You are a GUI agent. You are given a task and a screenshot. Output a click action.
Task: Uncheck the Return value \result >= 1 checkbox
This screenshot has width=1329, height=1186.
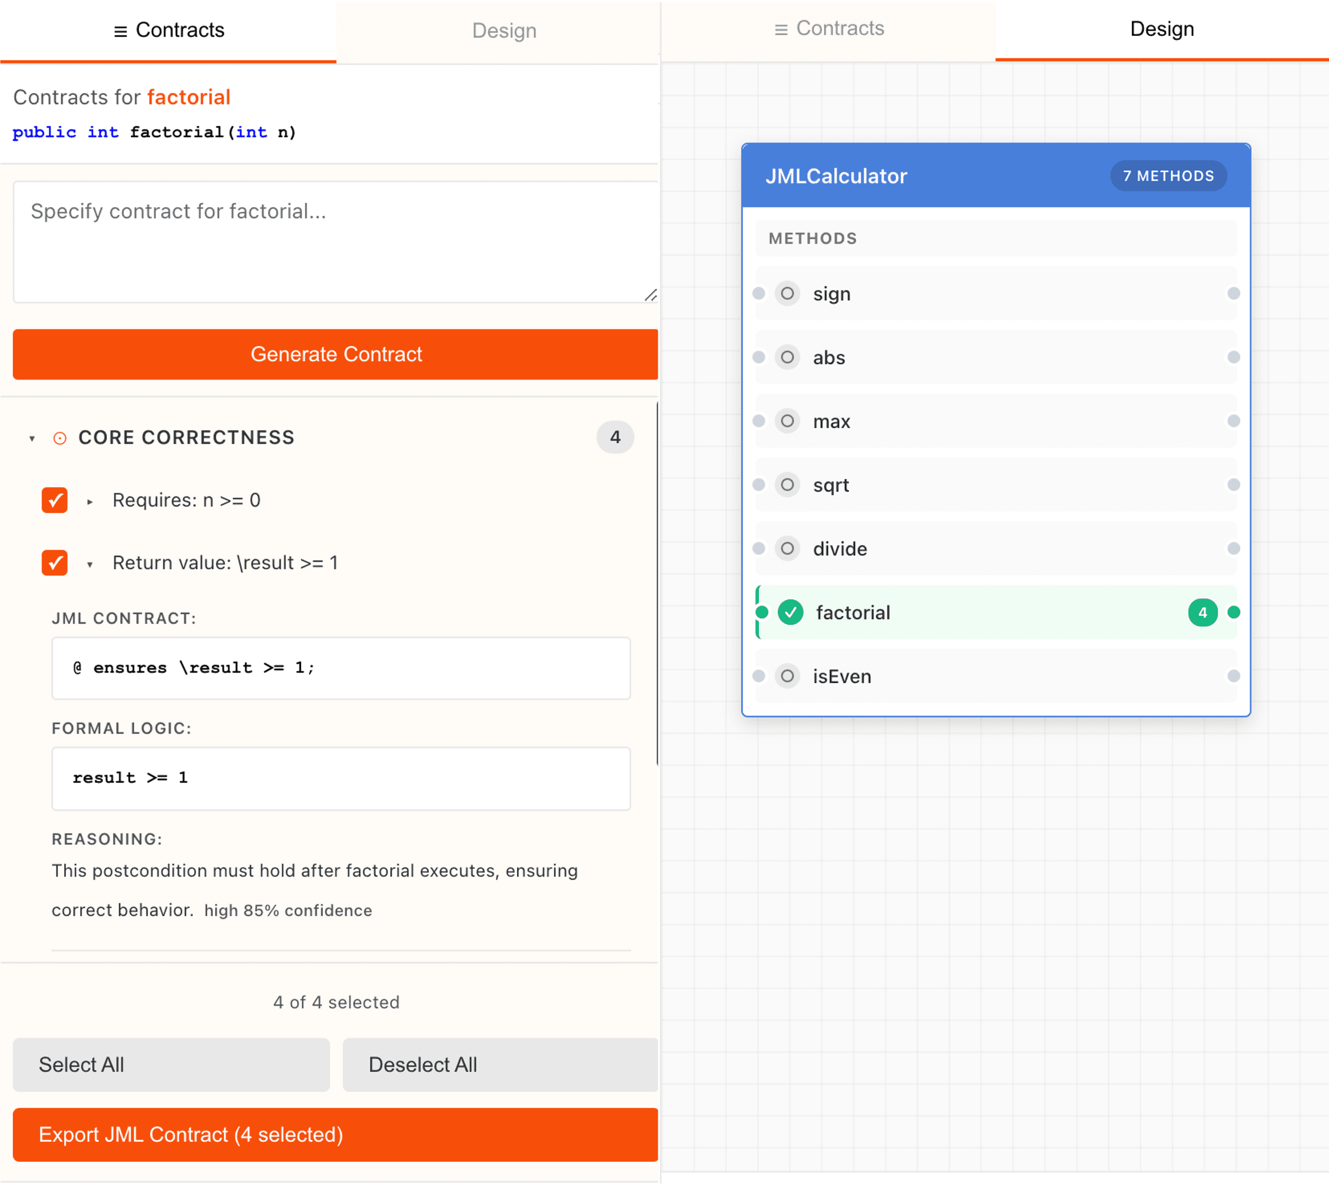point(55,563)
